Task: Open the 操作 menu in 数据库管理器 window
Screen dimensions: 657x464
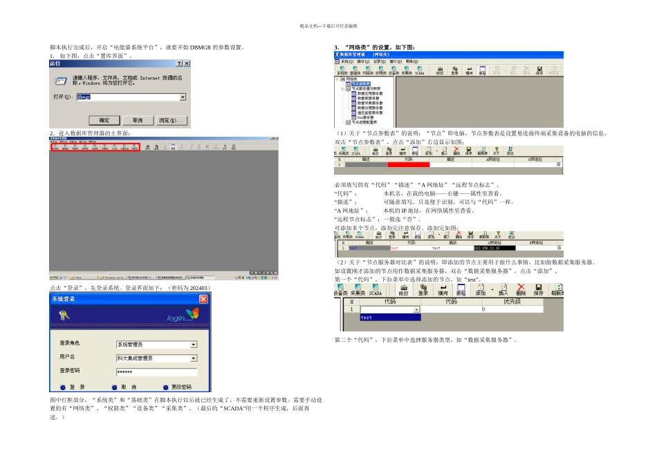Action: (x=363, y=61)
